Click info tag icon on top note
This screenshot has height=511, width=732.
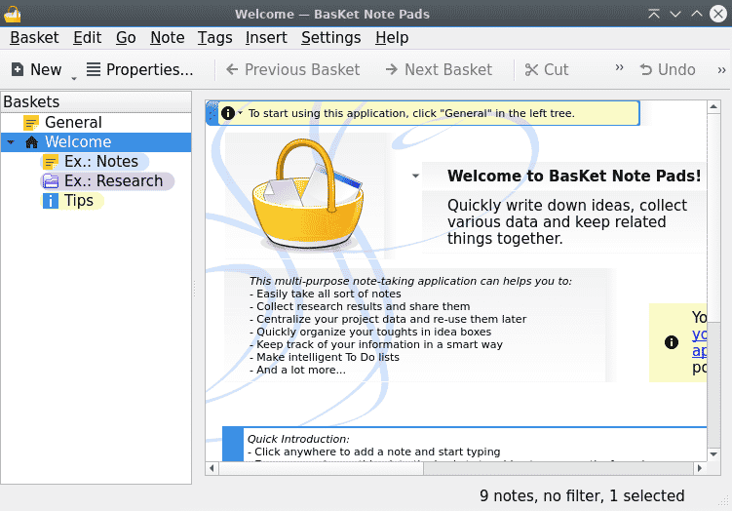pyautogui.click(x=228, y=113)
